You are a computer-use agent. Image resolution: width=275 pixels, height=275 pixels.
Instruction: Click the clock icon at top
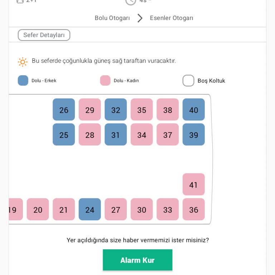click(x=131, y=1)
